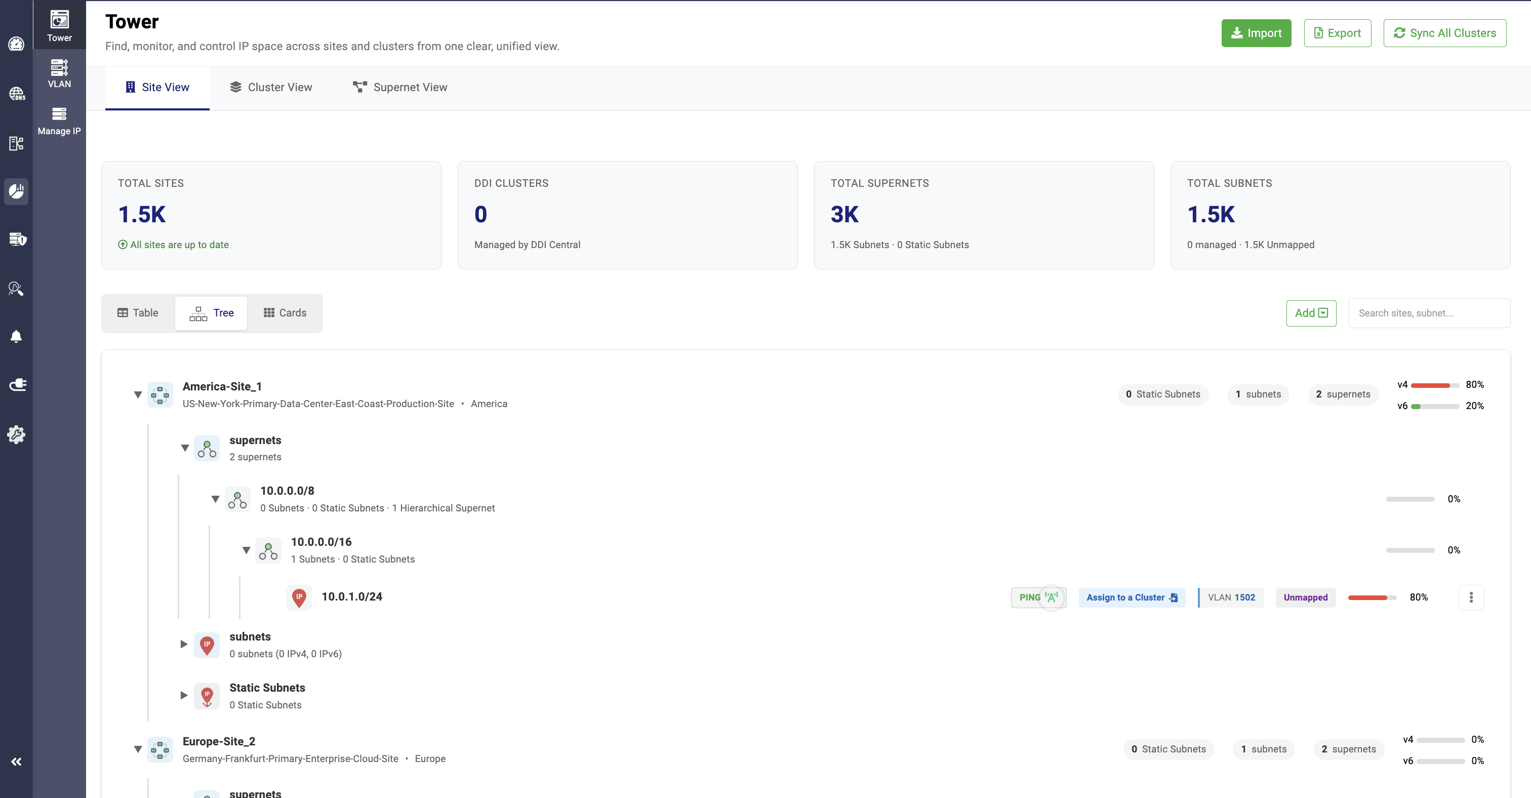The image size is (1531, 798).
Task: Expand the Static Subnets node
Action: coord(184,695)
